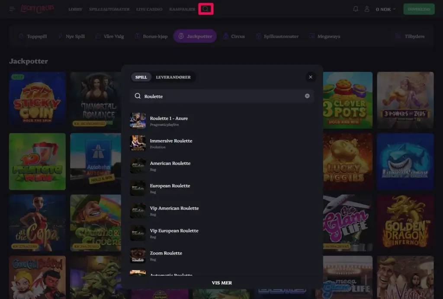Select the Circus category
This screenshot has height=299, width=443.
coord(234,36)
